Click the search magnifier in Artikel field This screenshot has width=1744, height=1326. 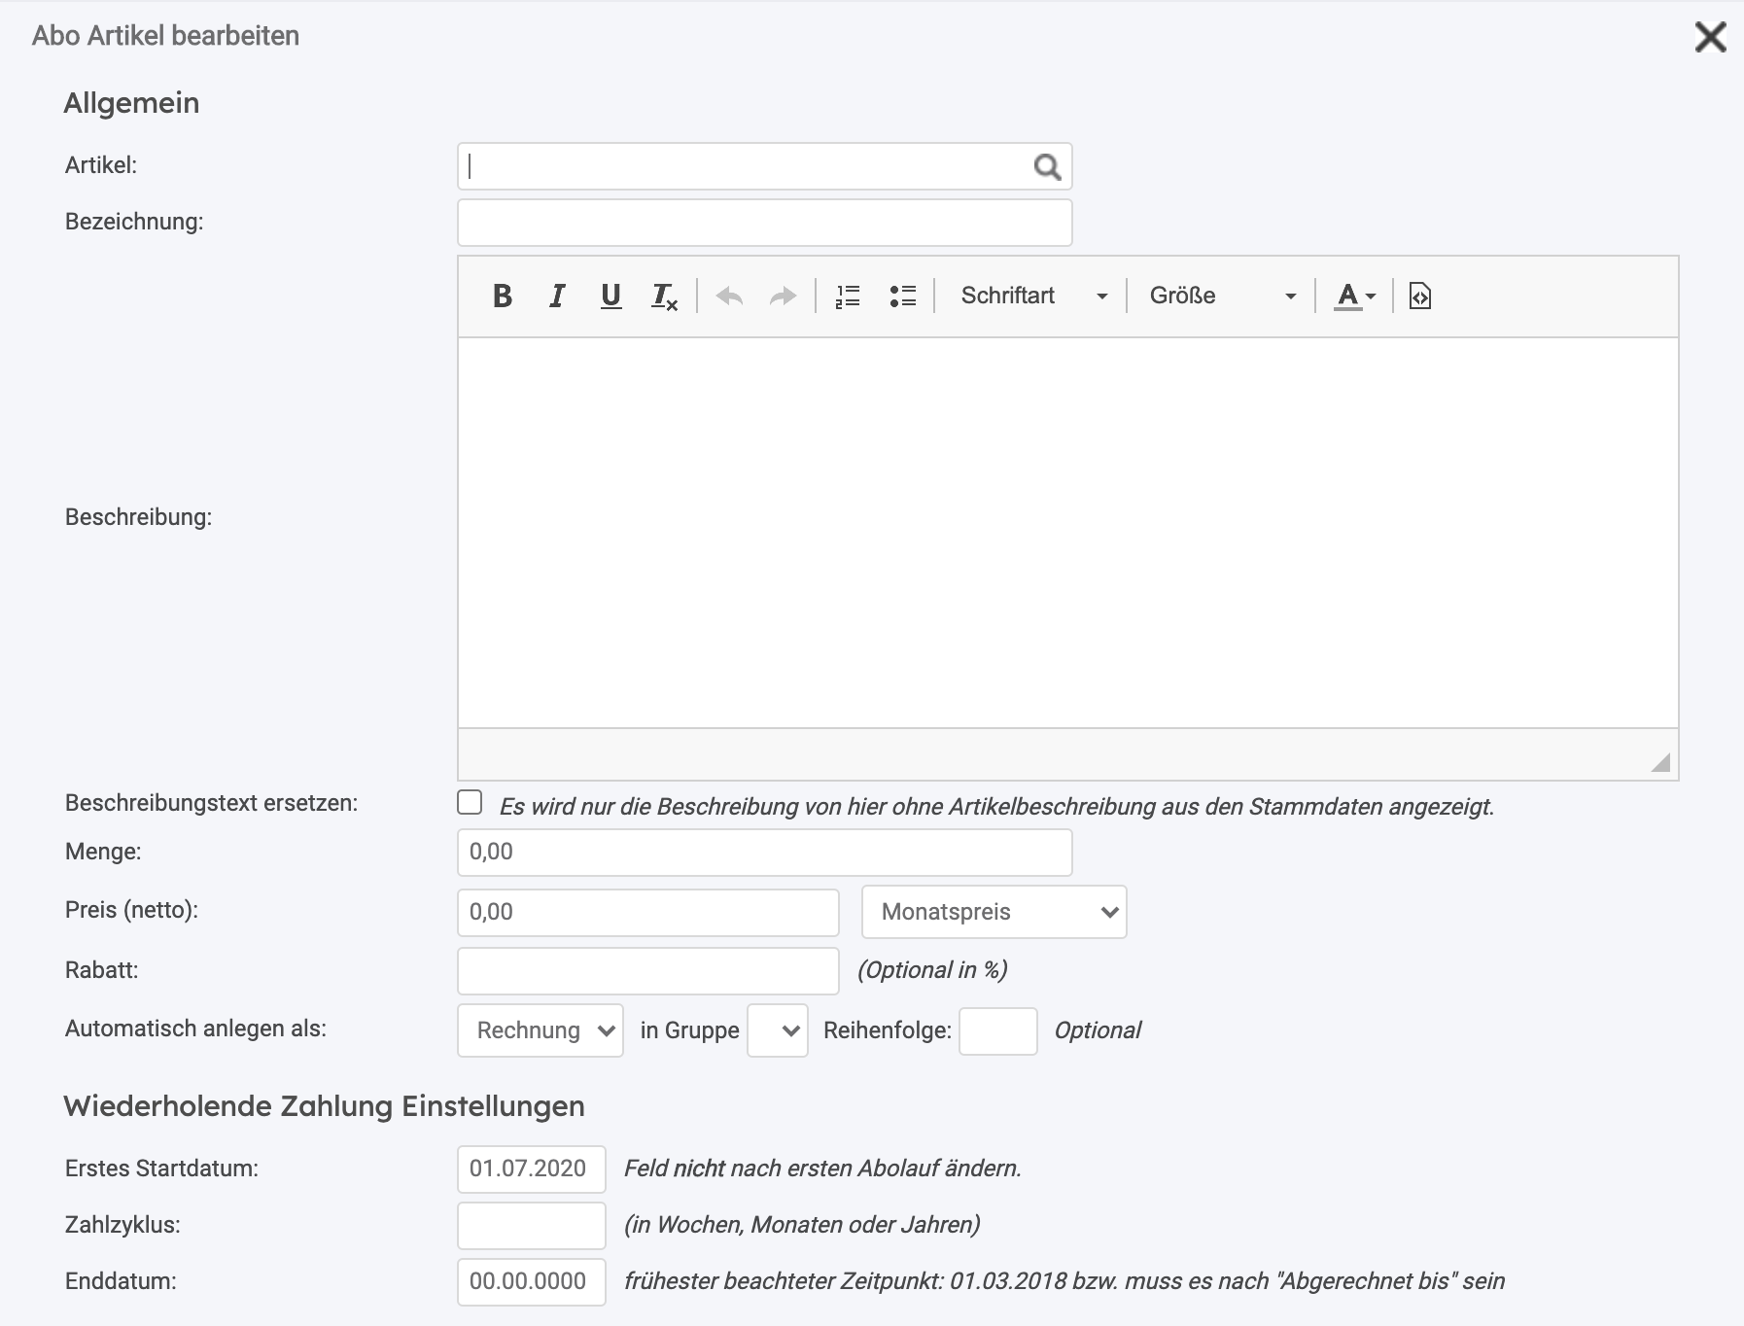(x=1047, y=167)
